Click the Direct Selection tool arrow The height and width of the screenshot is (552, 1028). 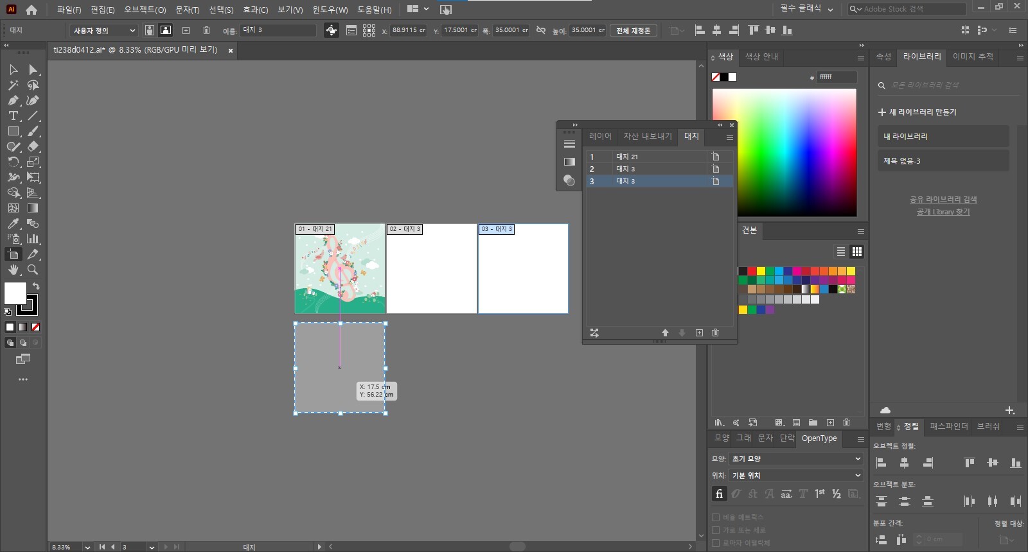[33, 69]
